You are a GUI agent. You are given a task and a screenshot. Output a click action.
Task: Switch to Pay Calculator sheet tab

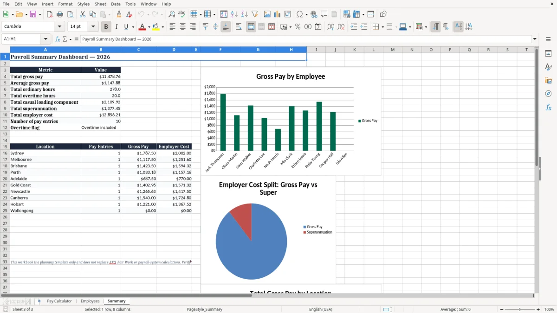tap(59, 301)
